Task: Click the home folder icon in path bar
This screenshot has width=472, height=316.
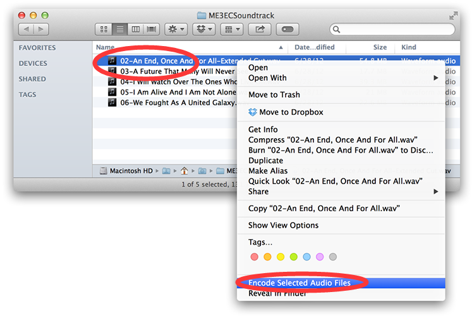Action: (x=184, y=171)
